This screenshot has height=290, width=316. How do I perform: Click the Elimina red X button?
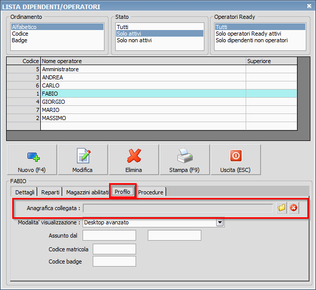coord(134,160)
